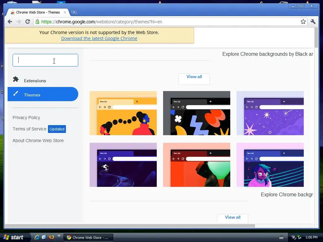Open a new tab with the plus button
The image size is (323, 242).
point(74,12)
